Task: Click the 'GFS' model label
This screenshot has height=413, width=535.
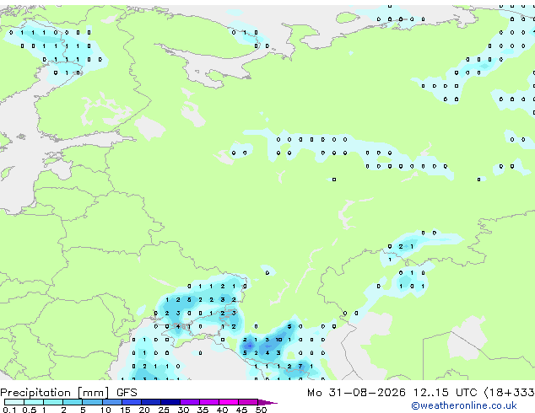Action: 127,393
